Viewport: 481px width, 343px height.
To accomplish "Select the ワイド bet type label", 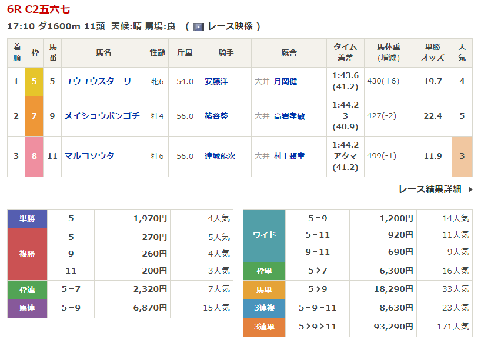I will (x=264, y=235).
